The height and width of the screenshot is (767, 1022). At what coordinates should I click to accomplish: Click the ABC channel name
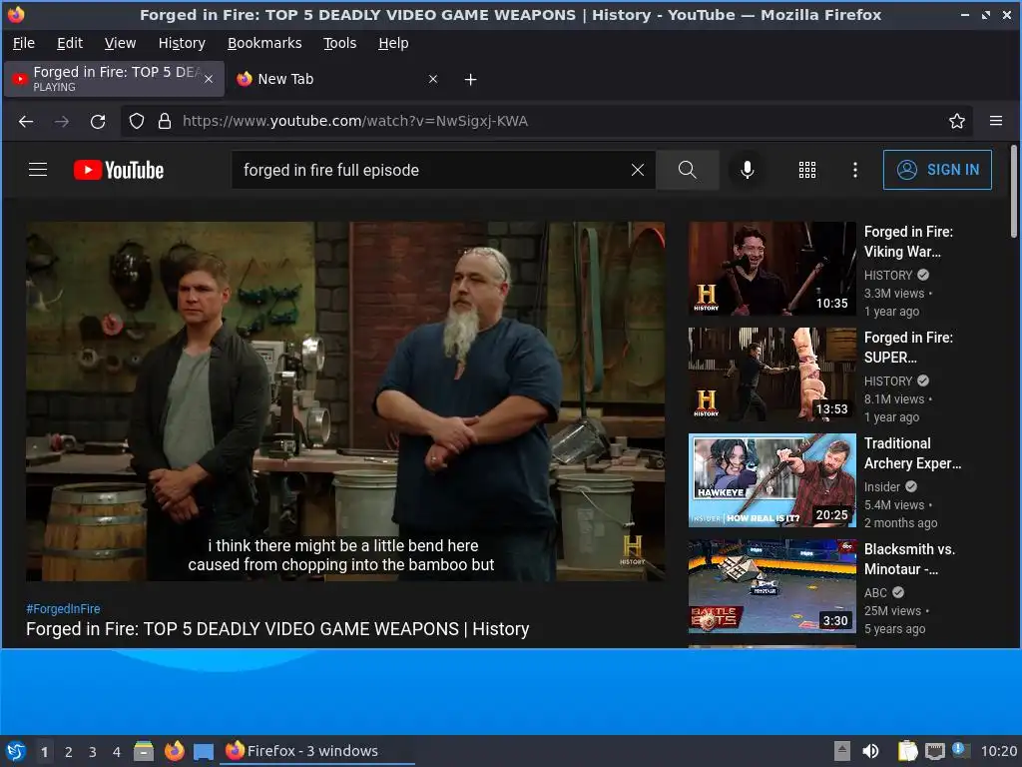875,592
